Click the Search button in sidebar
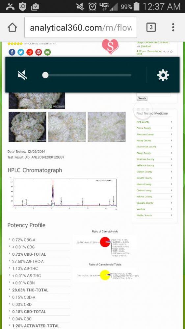 pyautogui.click(x=142, y=98)
